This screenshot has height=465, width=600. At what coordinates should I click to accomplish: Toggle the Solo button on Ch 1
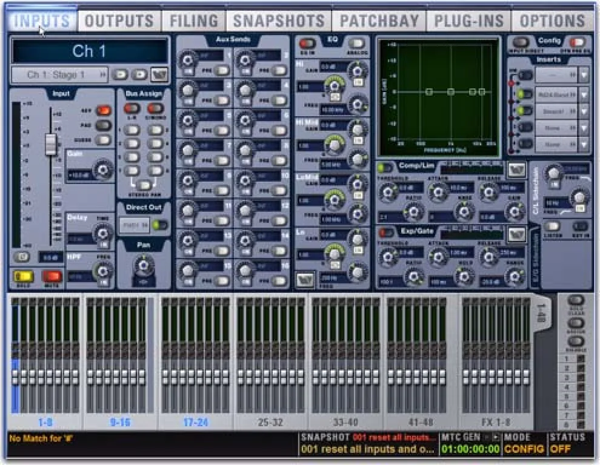click(22, 276)
